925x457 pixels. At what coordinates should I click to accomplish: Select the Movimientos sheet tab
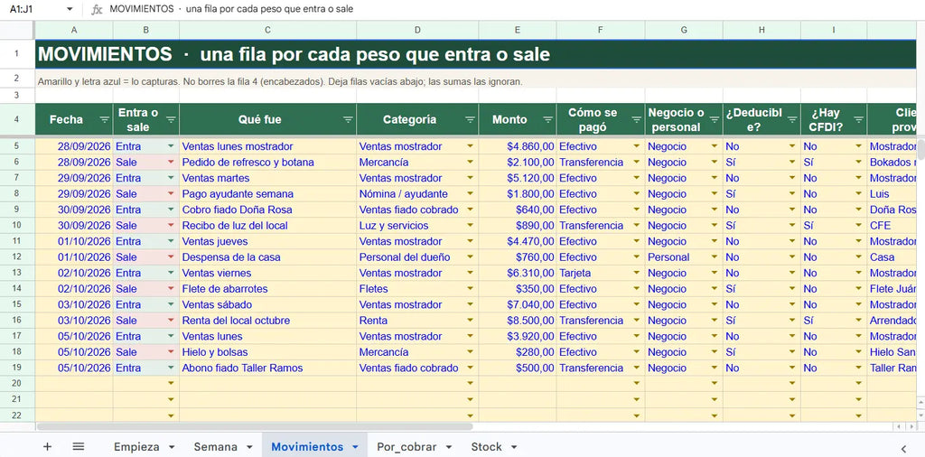click(307, 446)
